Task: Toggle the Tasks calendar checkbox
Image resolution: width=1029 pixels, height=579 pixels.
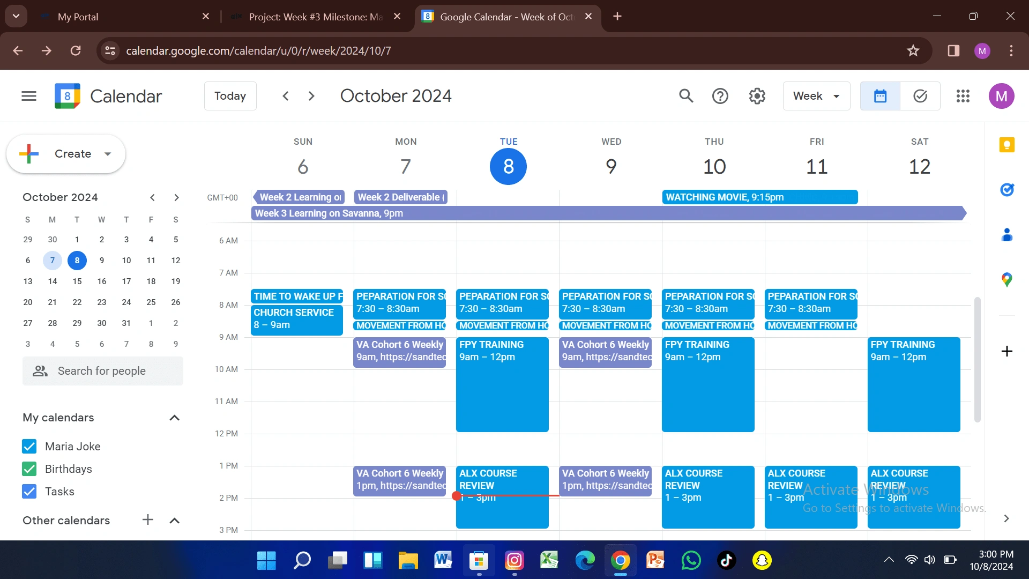Action: coord(29,492)
